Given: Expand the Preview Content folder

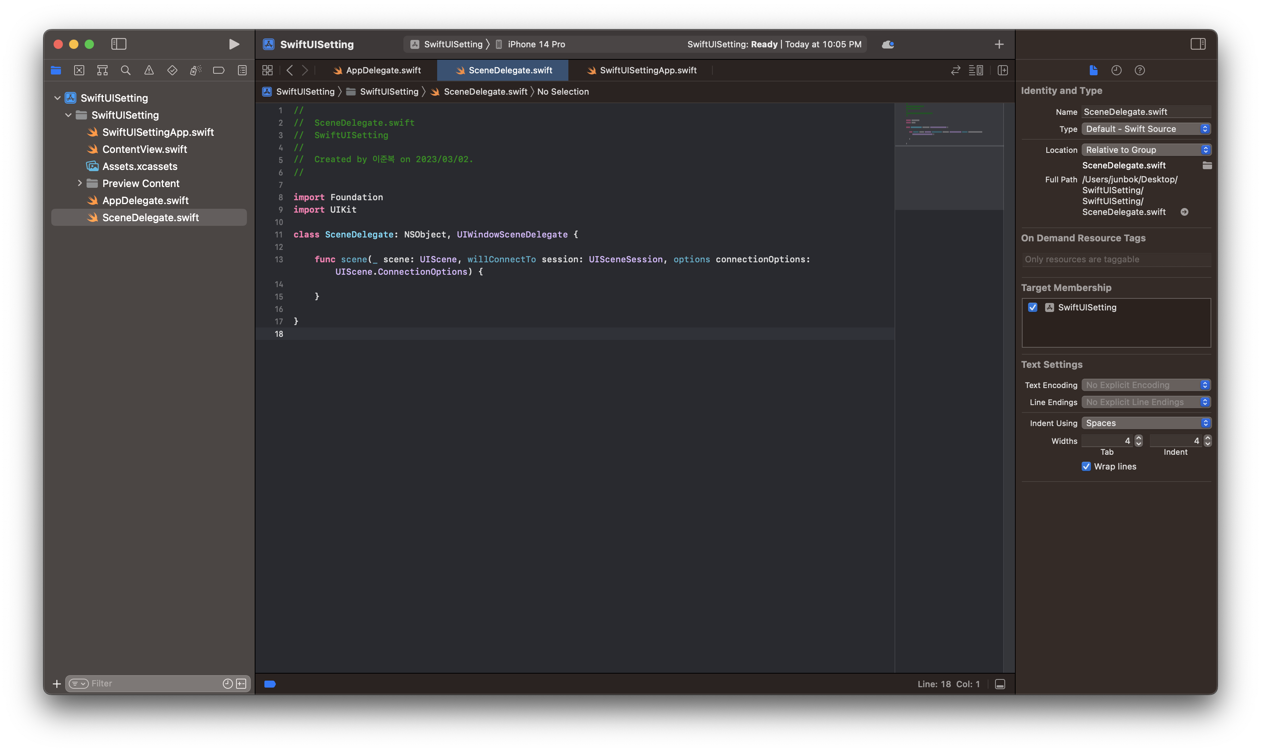Looking at the screenshot, I should pos(80,184).
